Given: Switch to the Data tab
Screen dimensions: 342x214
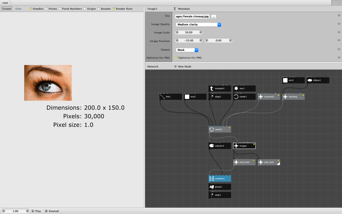Looking at the screenshot, I should pyautogui.click(x=18, y=9).
